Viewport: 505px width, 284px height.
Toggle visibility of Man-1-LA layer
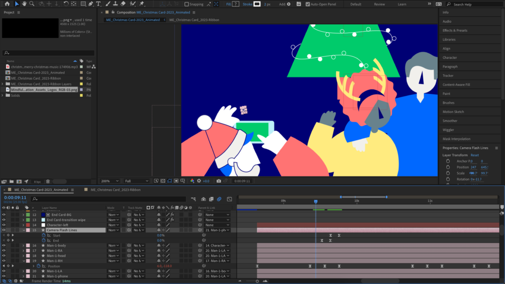pos(4,271)
